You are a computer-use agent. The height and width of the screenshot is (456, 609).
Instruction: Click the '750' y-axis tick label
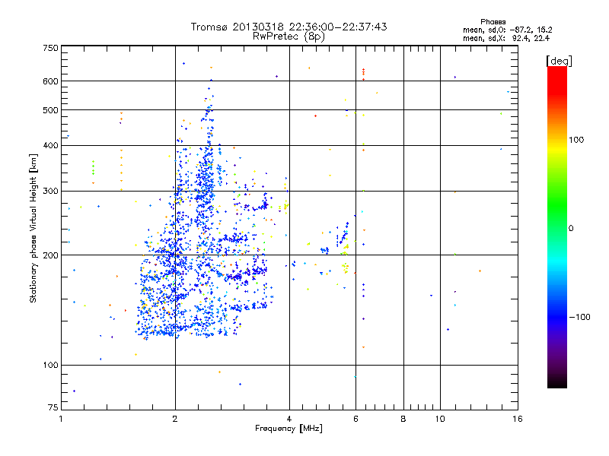50,48
